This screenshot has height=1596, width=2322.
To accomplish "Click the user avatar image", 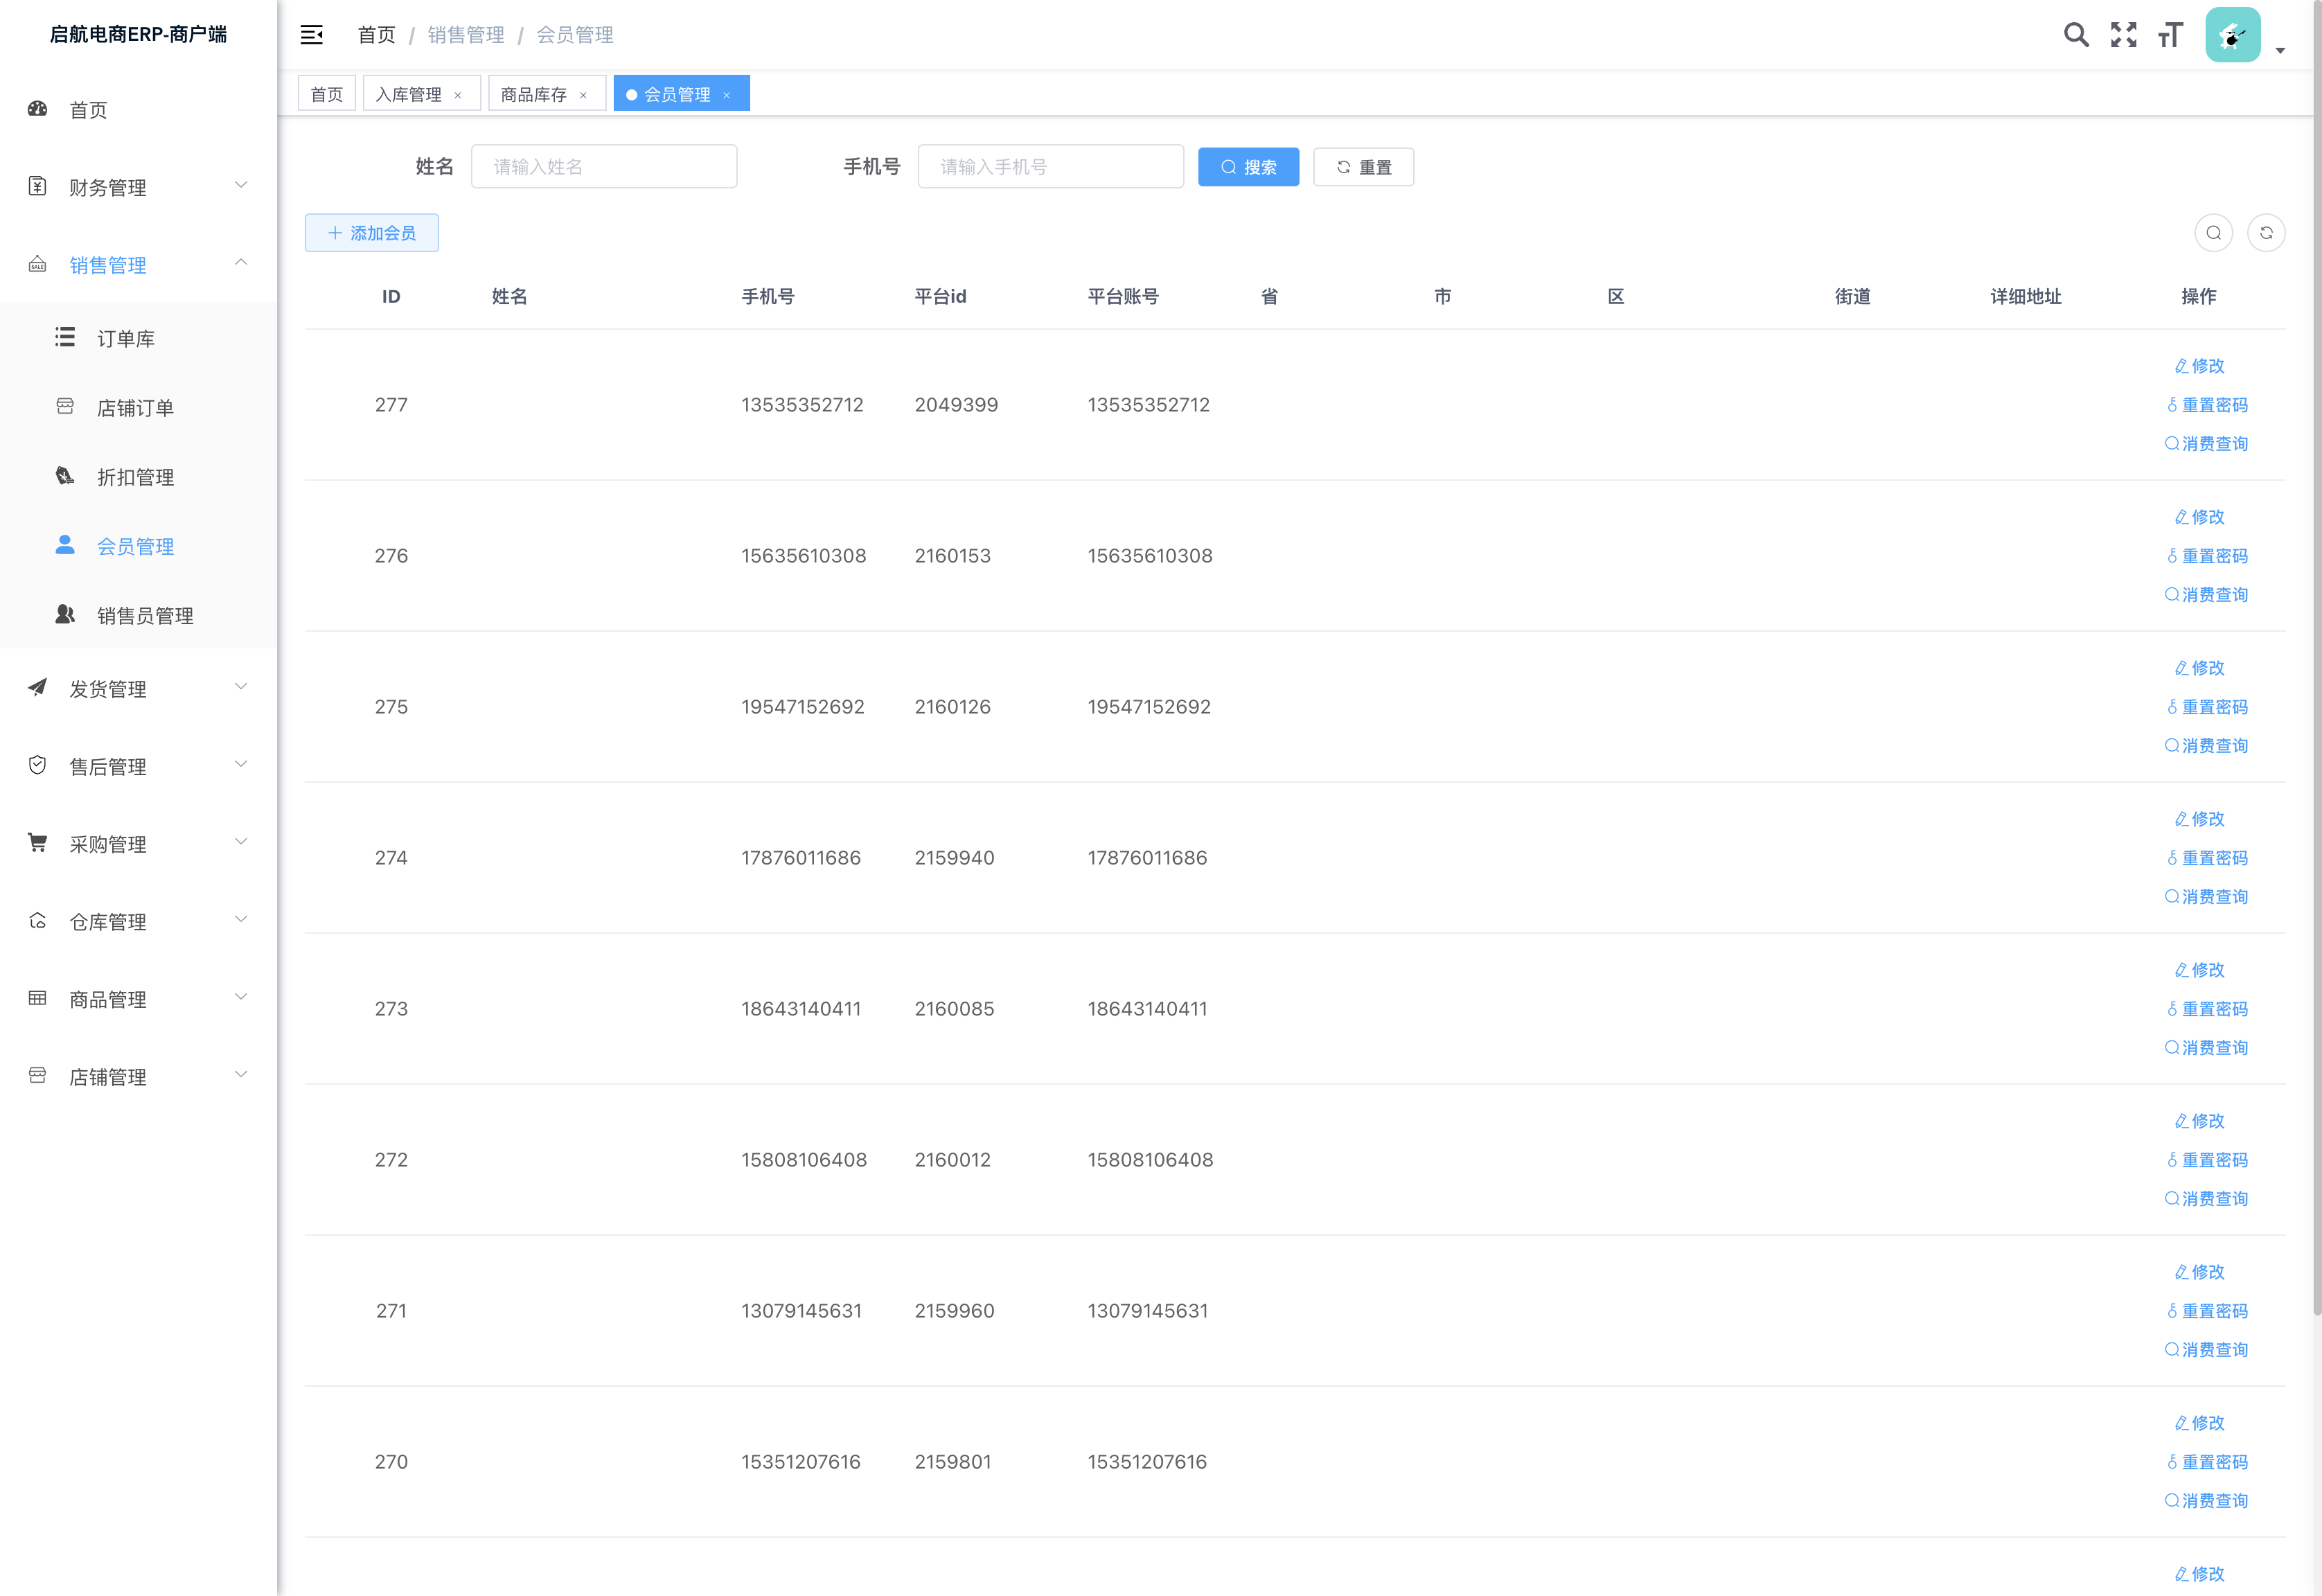I will (2232, 35).
